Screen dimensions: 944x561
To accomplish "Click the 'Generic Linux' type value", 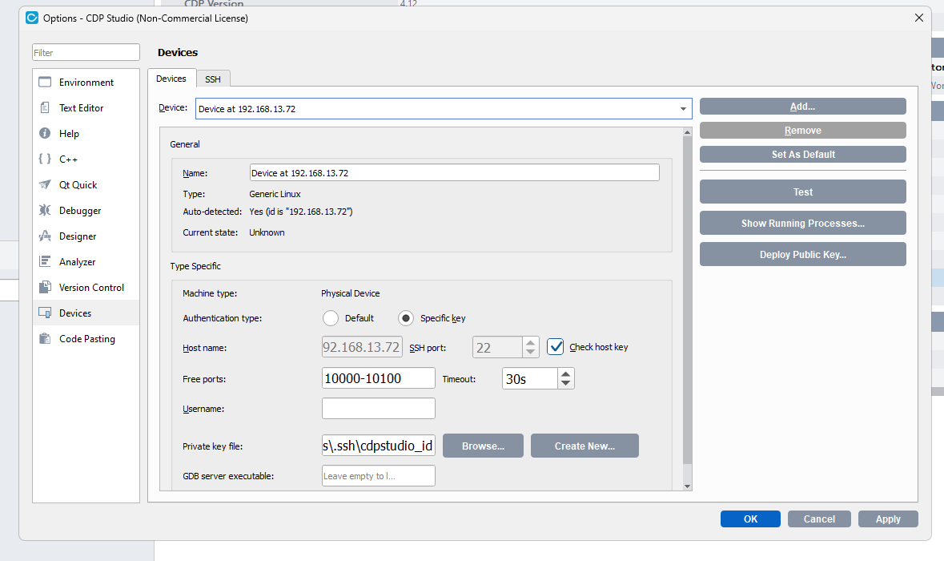I will pyautogui.click(x=275, y=194).
